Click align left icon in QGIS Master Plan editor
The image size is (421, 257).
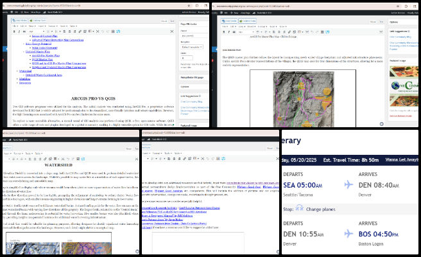(x=274, y=32)
